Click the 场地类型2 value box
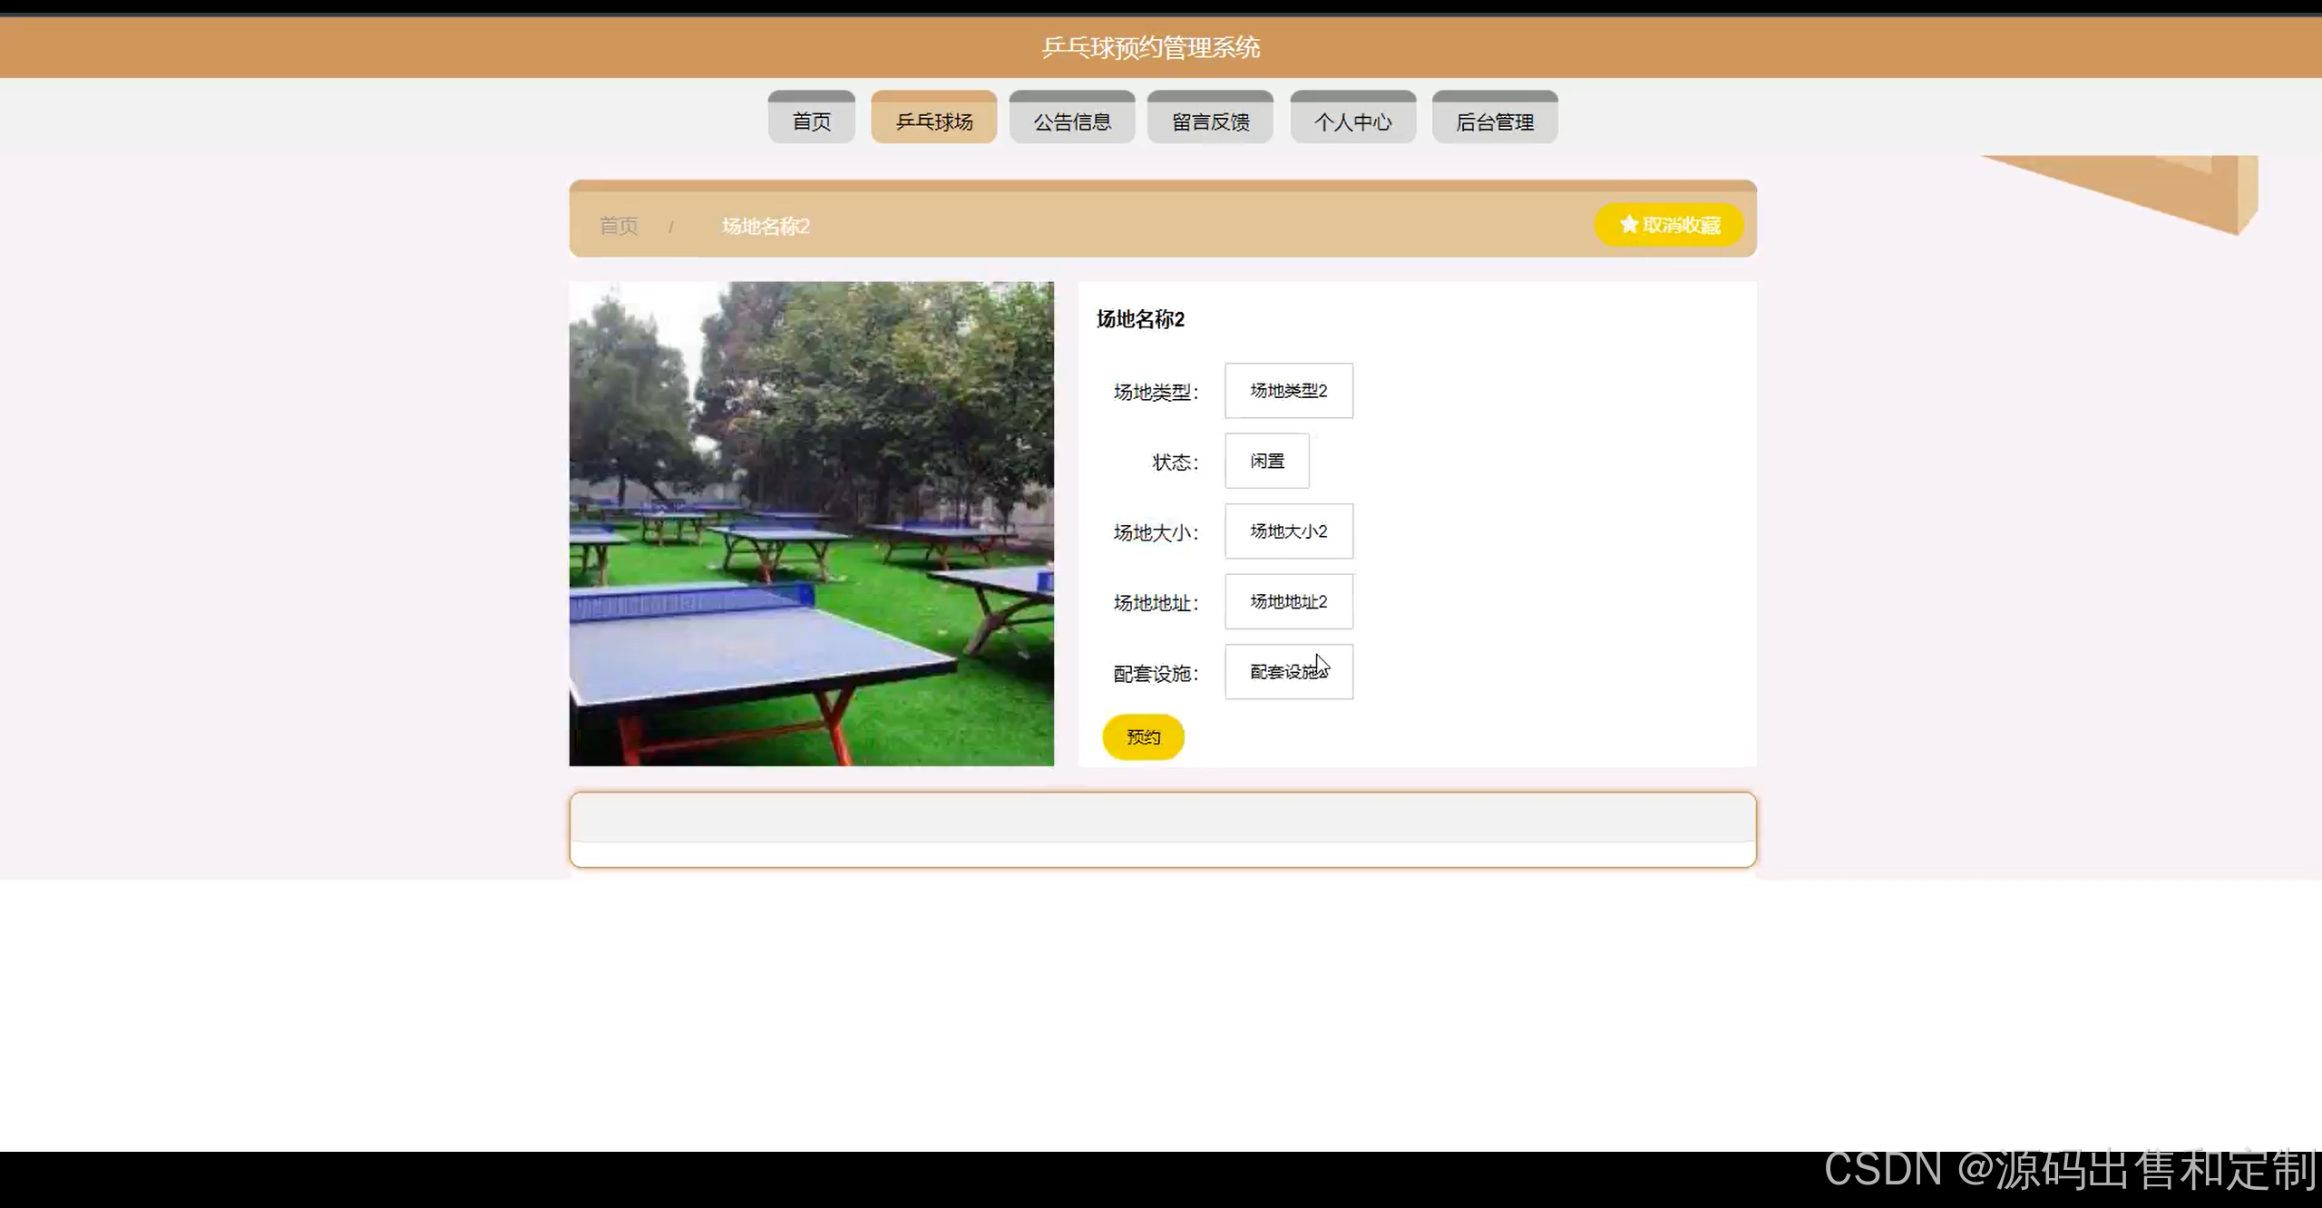The height and width of the screenshot is (1208, 2322). click(1288, 391)
